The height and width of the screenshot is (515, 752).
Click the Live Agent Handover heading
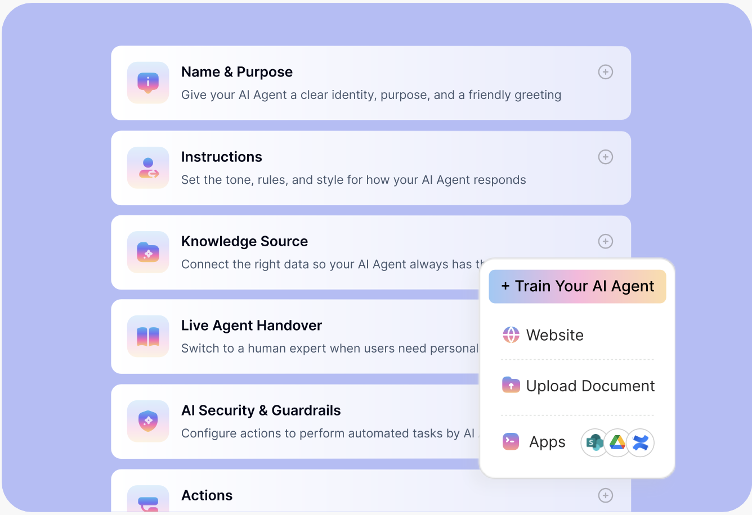[x=252, y=326]
